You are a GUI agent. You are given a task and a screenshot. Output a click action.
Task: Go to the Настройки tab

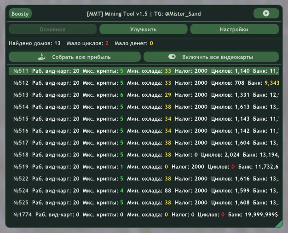[x=234, y=29]
